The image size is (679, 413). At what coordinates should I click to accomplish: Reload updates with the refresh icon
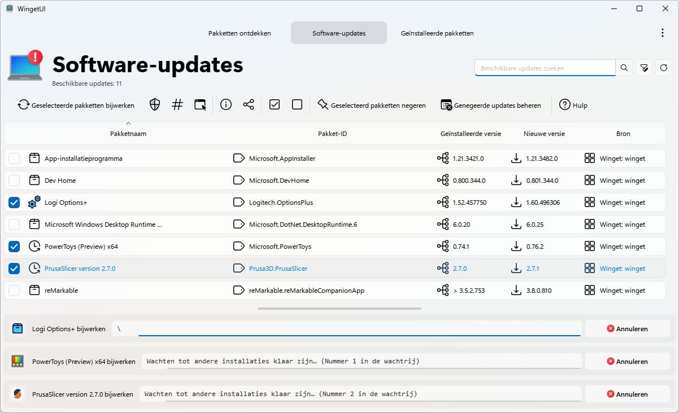point(664,68)
